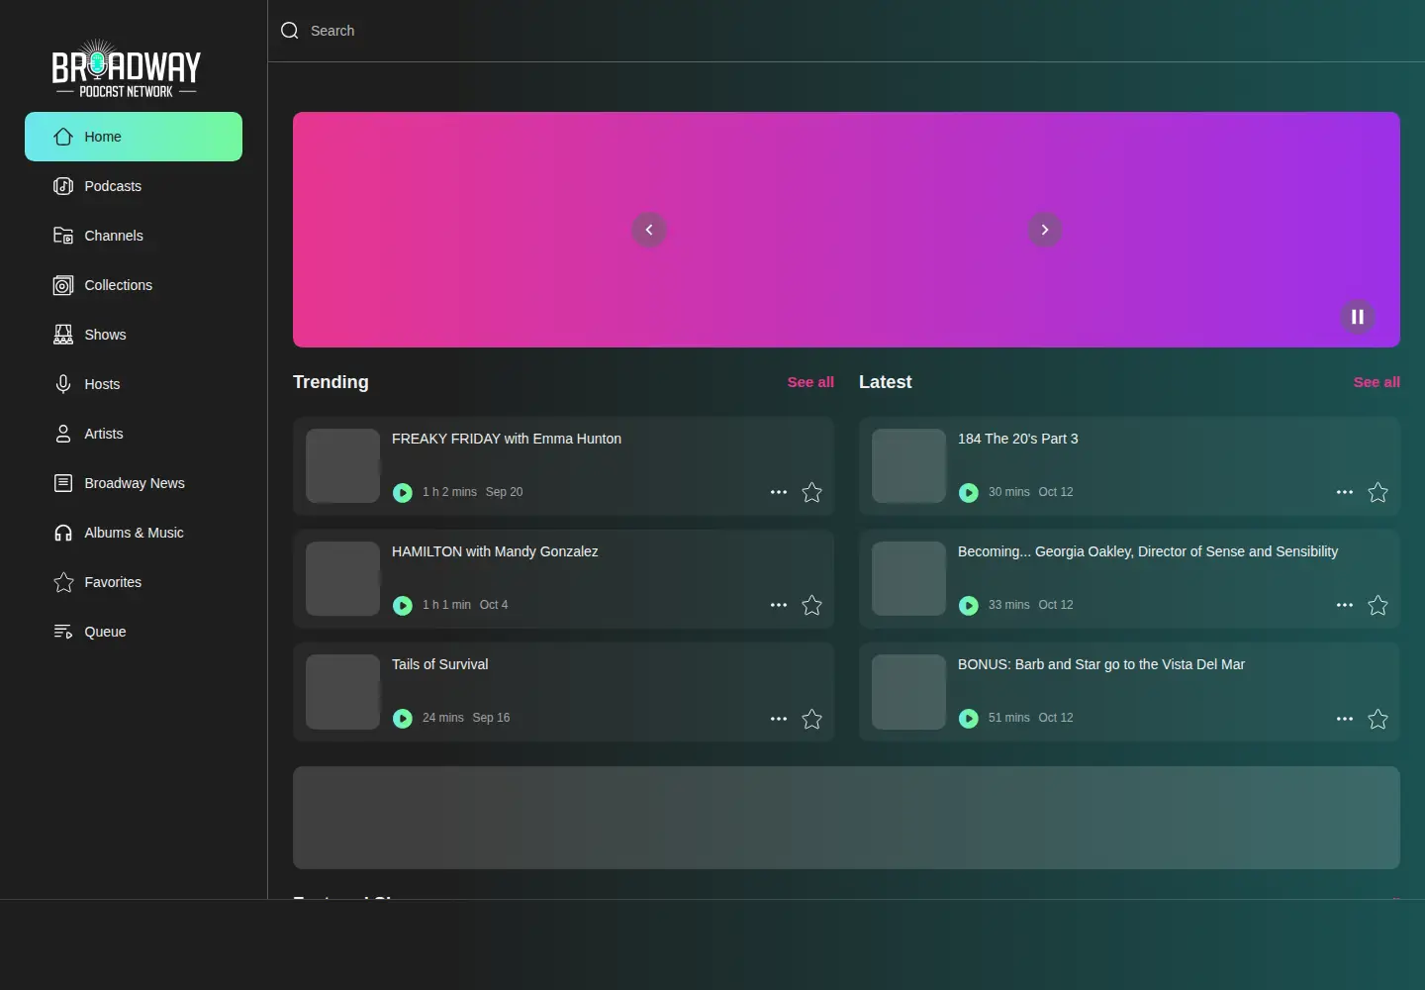Play FREAKY FRIDAY with Emma Hunton episode
Screen dimensions: 1425x990
click(403, 493)
